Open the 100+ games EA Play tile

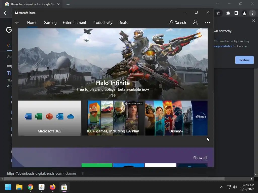tap(113, 118)
